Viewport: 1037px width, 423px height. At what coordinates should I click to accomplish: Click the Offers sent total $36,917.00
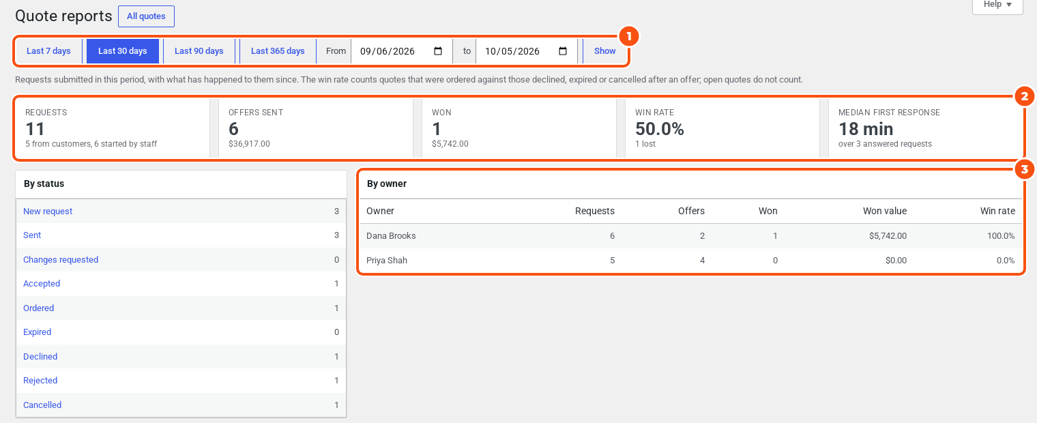249,144
